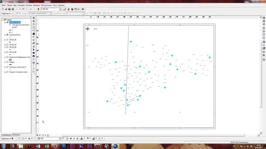Image resolution: width=266 pixels, height=149 pixels.
Task: Collapse the Layers data frame node
Action: (x=2, y=20)
